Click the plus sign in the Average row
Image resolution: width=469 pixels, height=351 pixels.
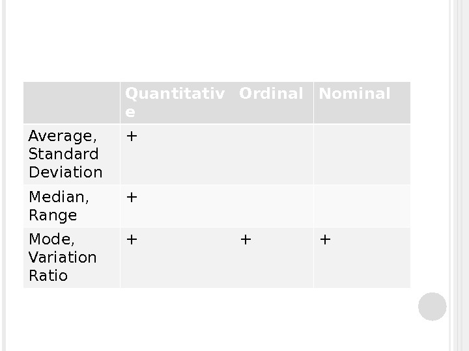pos(132,136)
